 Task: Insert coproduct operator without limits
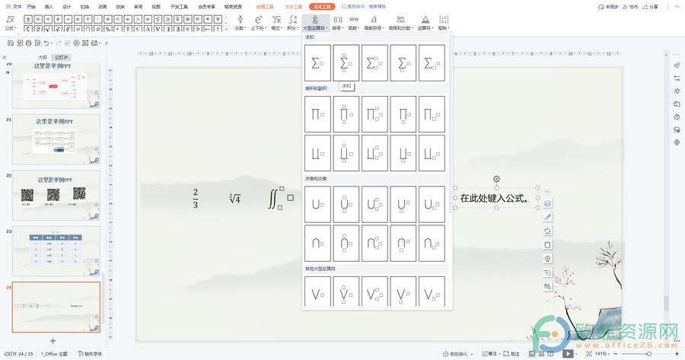317,153
